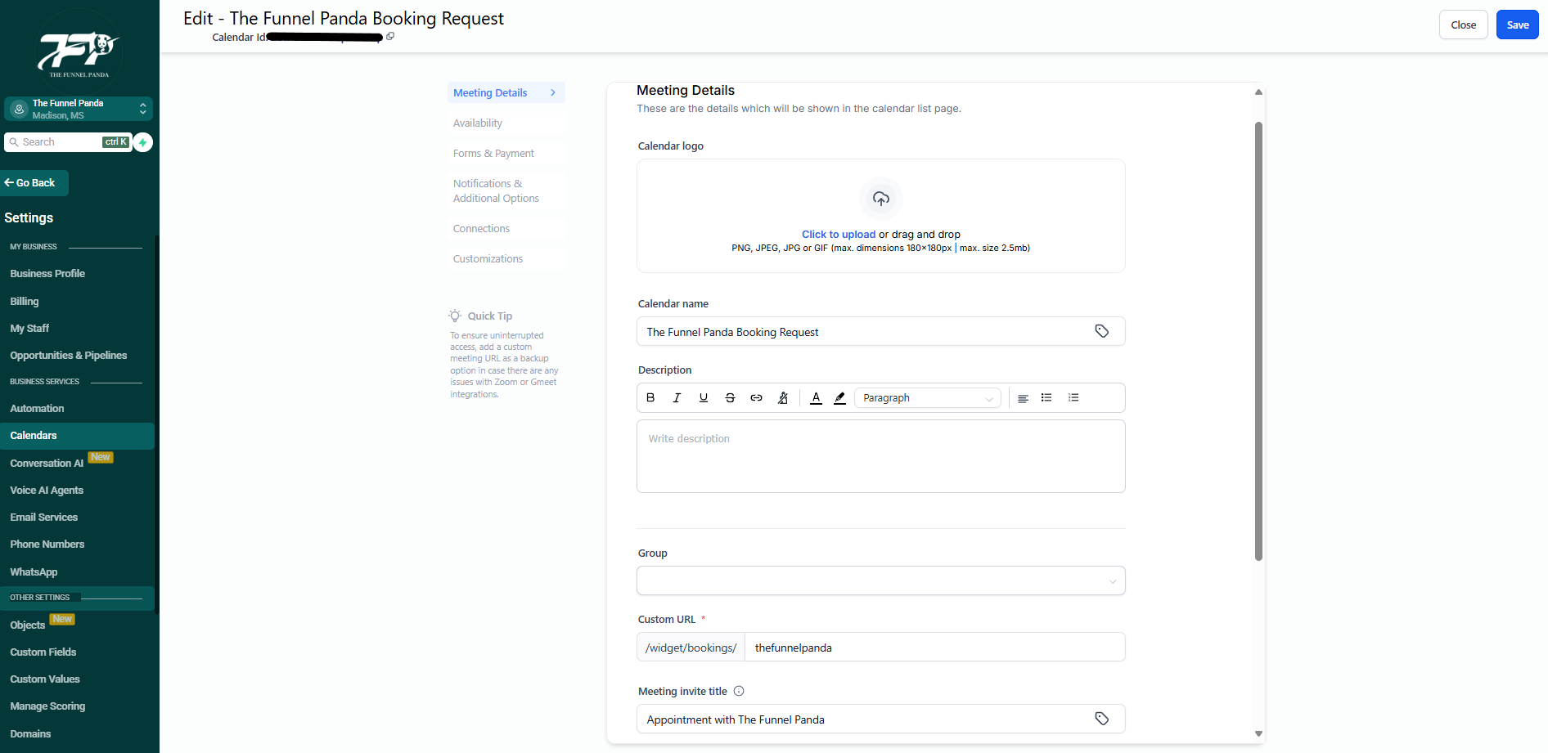Save the calendar changes
The image size is (1548, 753).
[1517, 25]
